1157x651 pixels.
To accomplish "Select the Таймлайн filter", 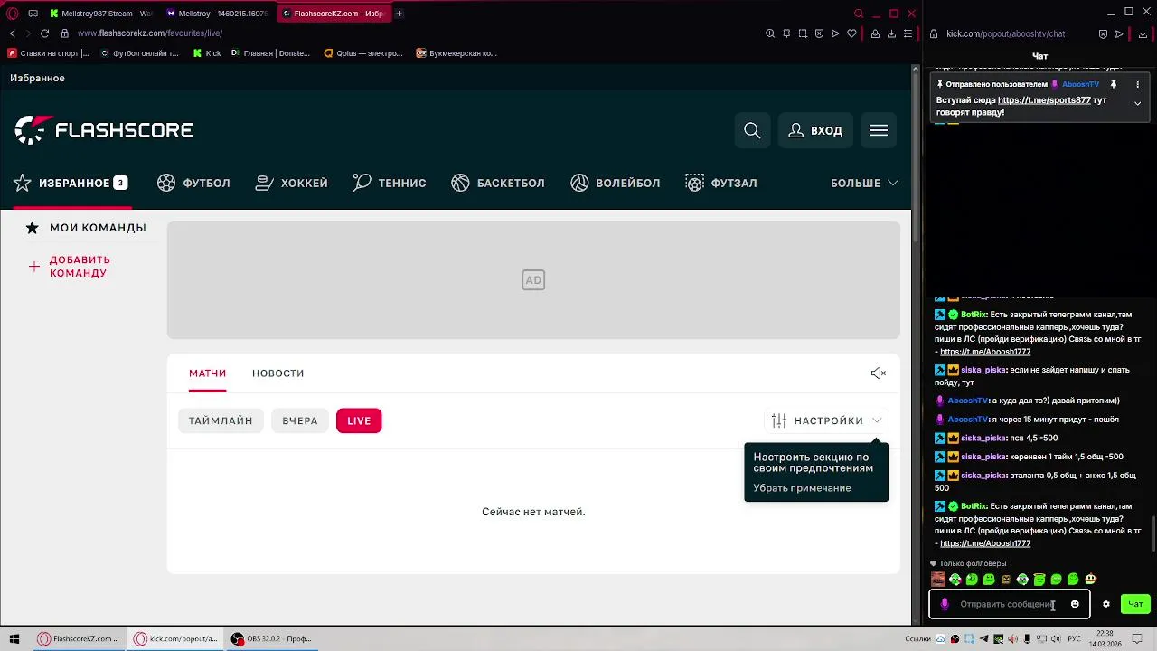I will tap(221, 420).
